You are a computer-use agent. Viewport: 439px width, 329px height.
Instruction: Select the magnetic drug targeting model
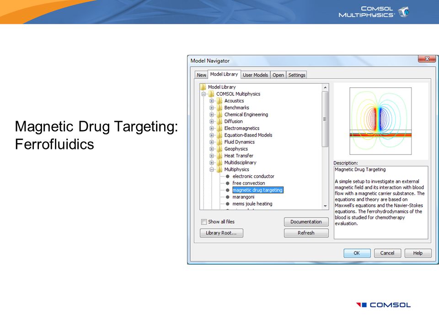257,190
